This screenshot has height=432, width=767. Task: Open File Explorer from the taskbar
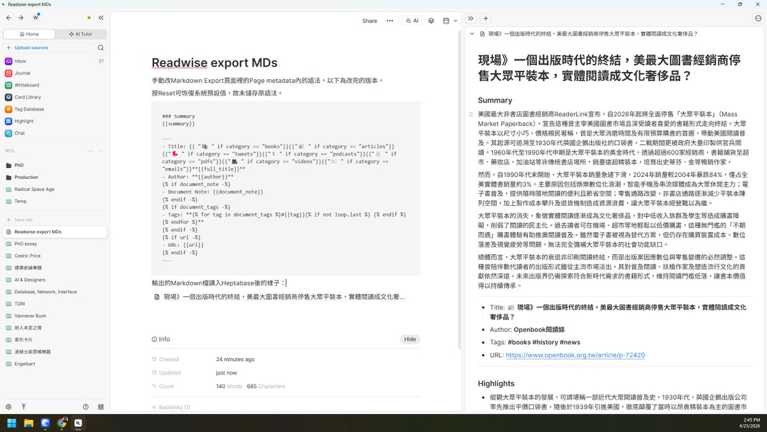pyautogui.click(x=29, y=423)
